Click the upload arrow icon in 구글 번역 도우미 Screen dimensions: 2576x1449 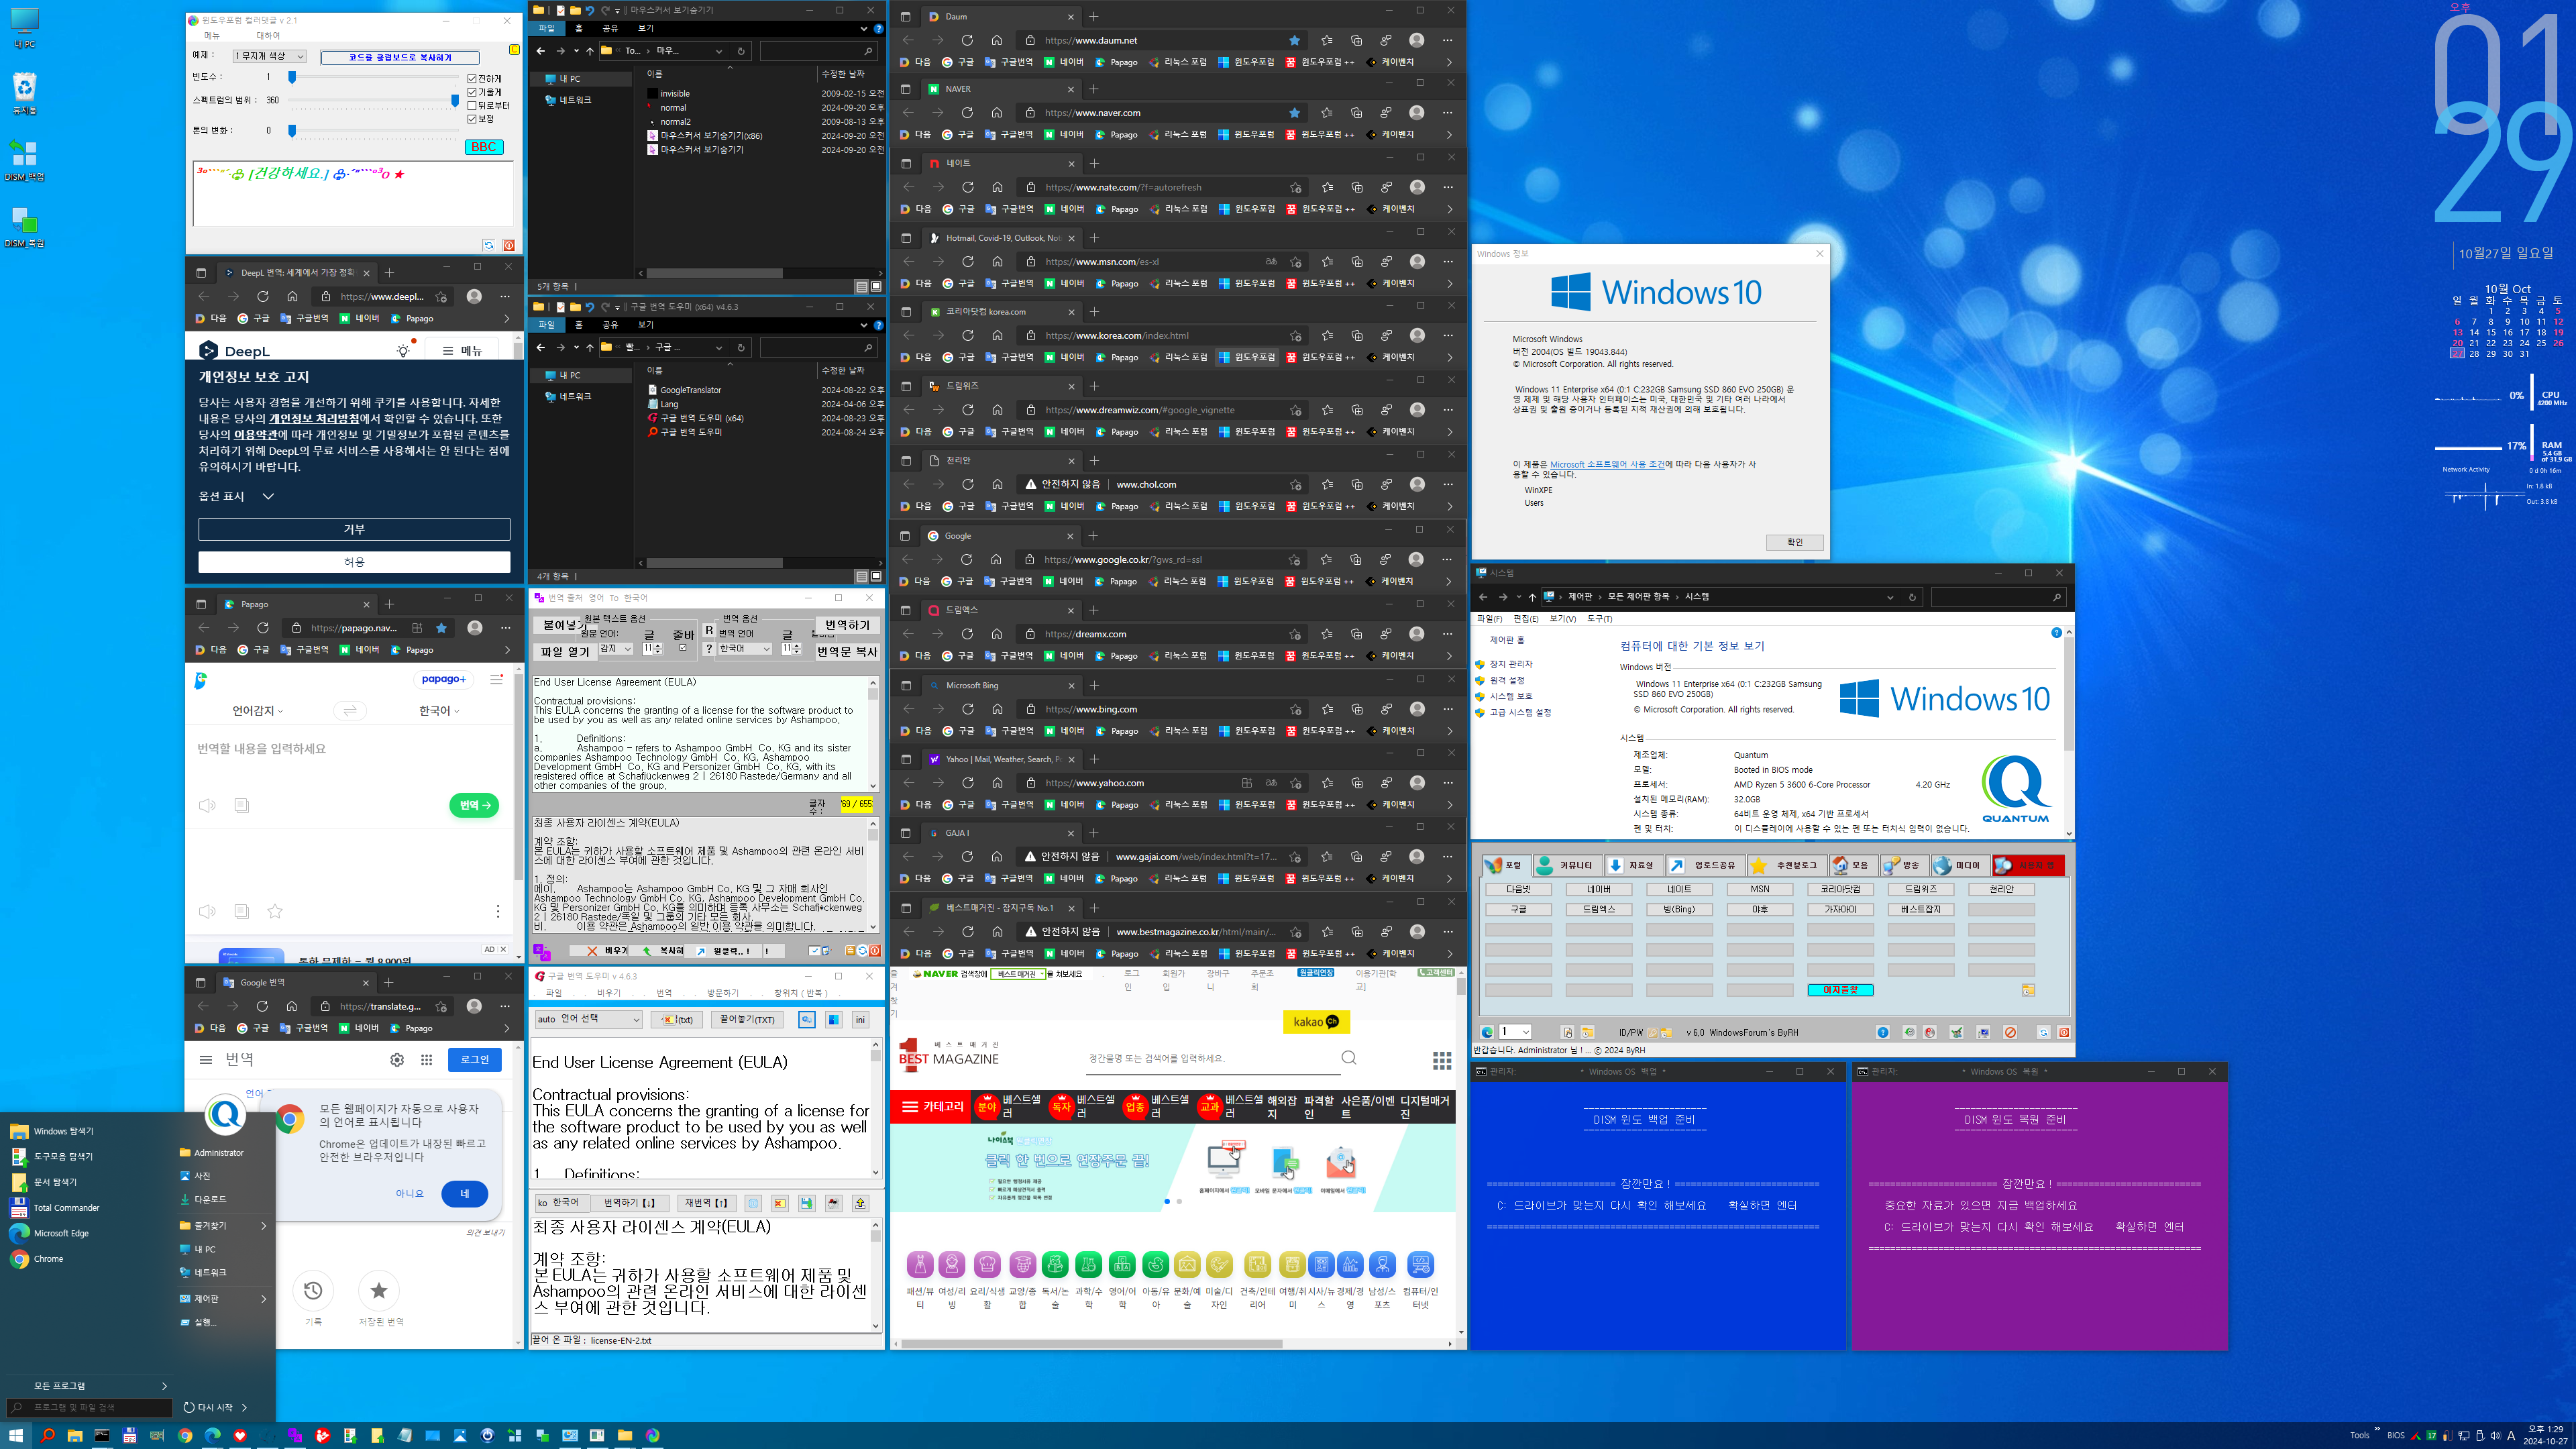pos(860,1203)
